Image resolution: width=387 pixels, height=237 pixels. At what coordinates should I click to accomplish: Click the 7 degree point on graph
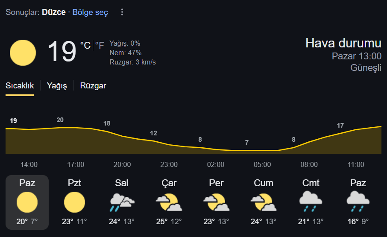(247, 143)
